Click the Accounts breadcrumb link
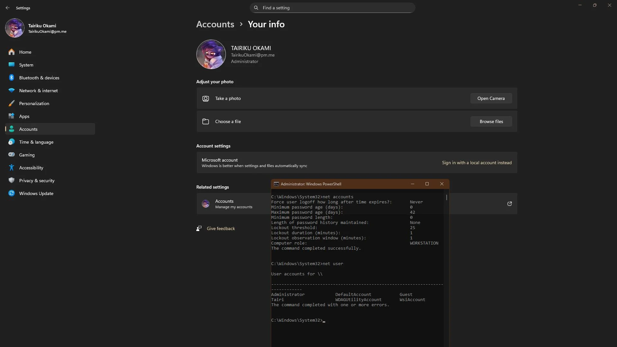This screenshot has height=347, width=617. click(215, 24)
